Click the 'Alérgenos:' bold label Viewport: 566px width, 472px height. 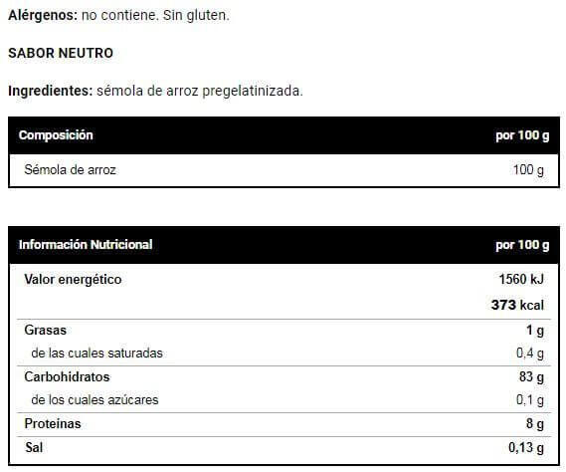(x=43, y=15)
